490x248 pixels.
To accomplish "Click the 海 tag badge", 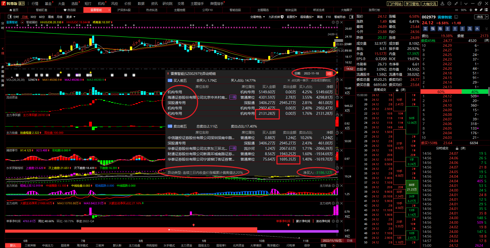I will click(x=440, y=29).
